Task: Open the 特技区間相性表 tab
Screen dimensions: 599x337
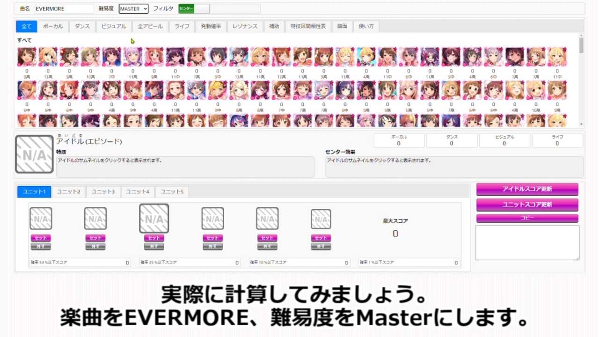Action: click(308, 26)
